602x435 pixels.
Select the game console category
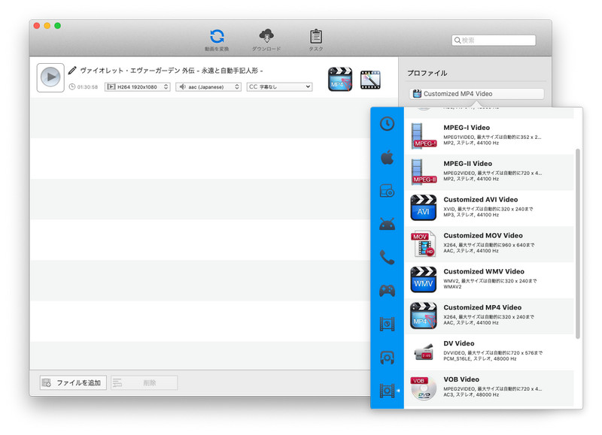click(387, 291)
